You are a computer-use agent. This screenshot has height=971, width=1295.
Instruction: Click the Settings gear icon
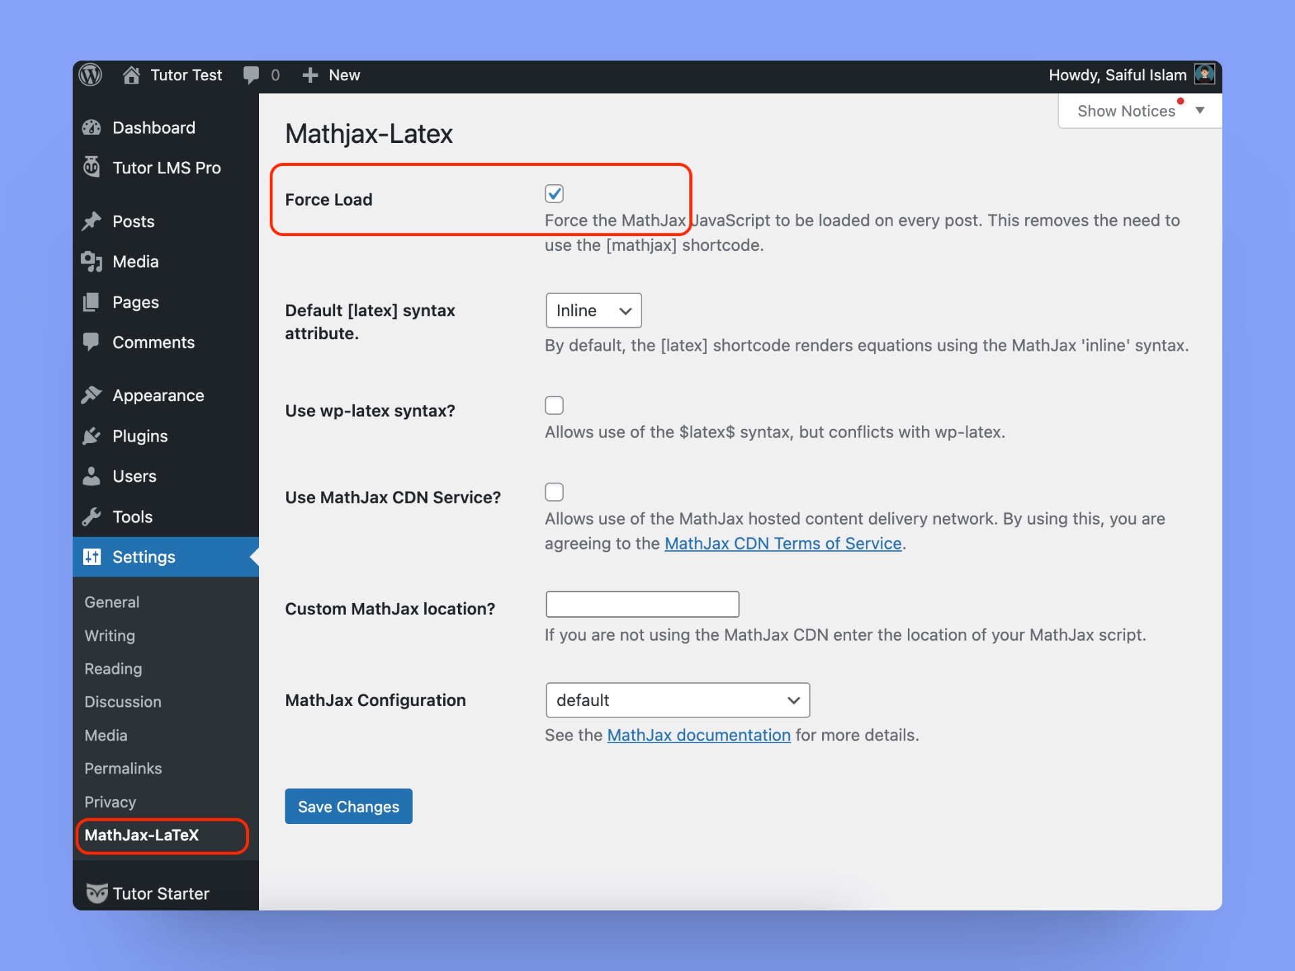(94, 556)
